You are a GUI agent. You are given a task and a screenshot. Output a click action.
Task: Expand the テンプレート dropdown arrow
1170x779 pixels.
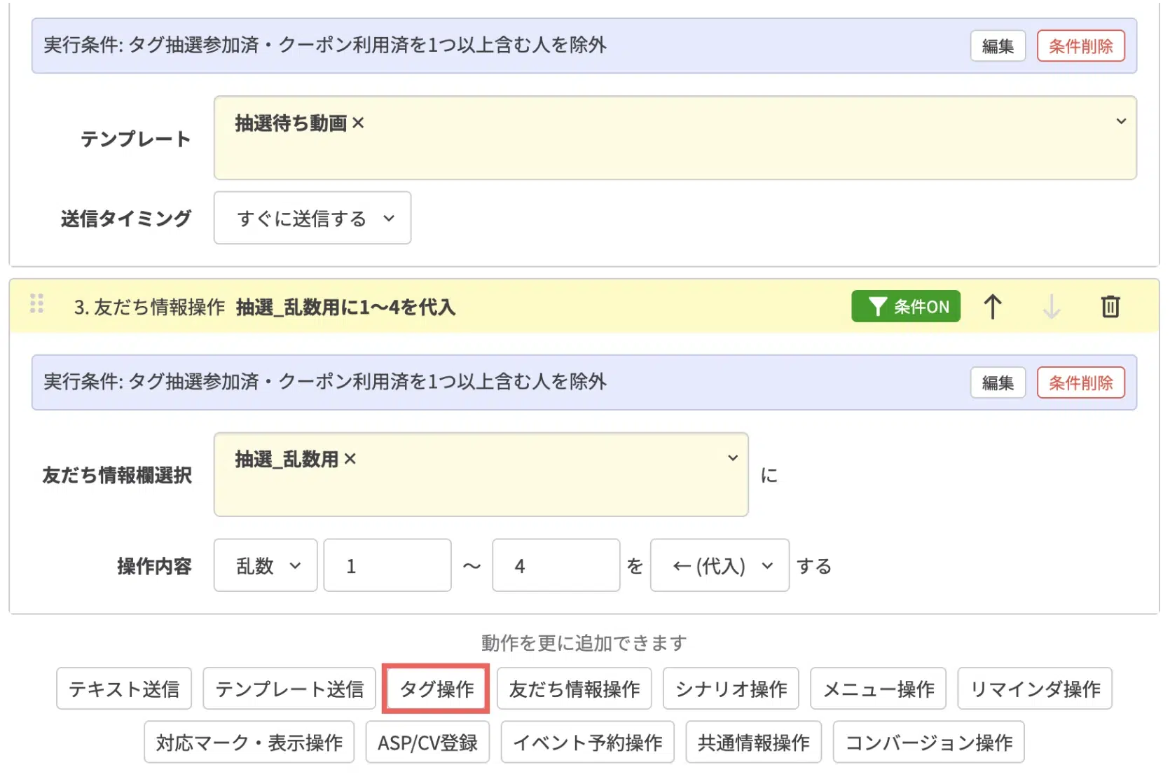click(1120, 121)
